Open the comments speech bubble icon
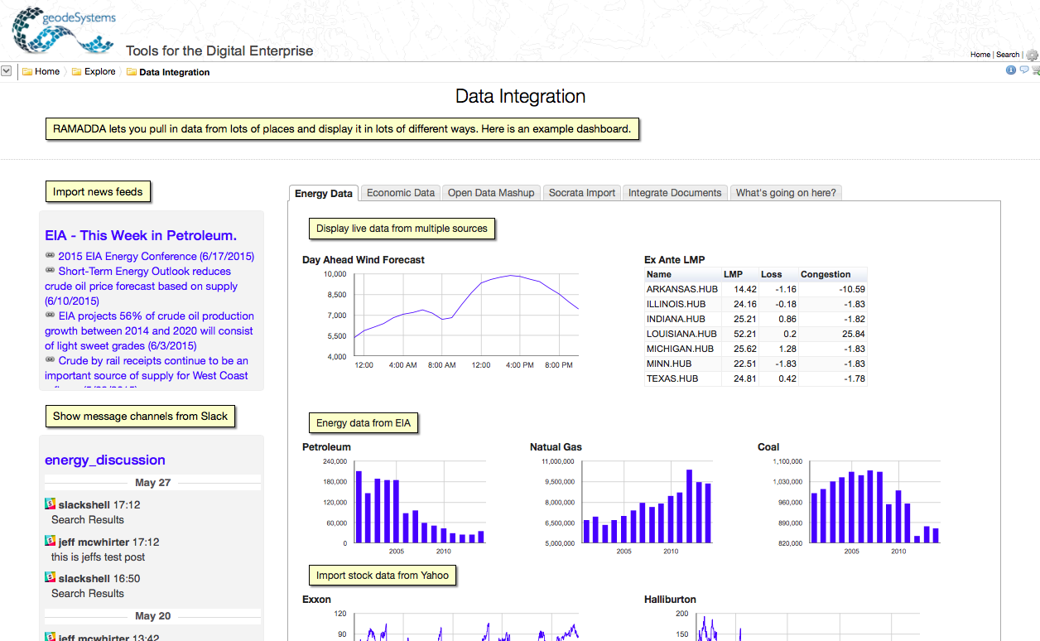1040x641 pixels. [1024, 70]
